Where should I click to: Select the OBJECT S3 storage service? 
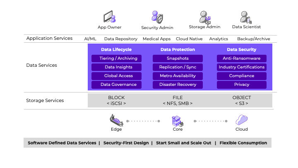241,100
